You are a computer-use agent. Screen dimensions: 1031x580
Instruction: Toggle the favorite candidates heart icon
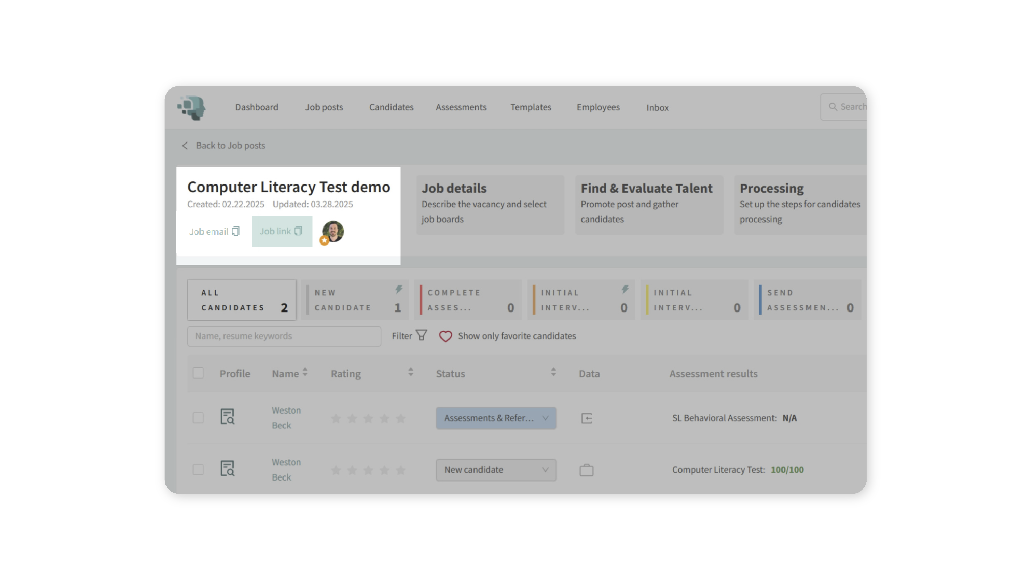click(445, 336)
